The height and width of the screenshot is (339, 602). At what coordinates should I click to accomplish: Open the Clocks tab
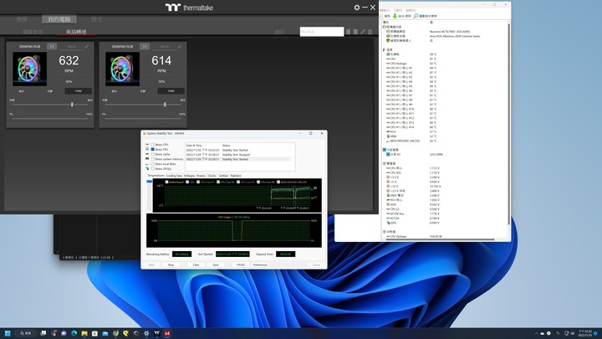point(212,176)
